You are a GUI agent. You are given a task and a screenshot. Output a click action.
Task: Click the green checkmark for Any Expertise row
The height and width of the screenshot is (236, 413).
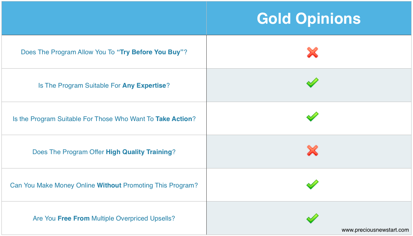click(x=313, y=83)
